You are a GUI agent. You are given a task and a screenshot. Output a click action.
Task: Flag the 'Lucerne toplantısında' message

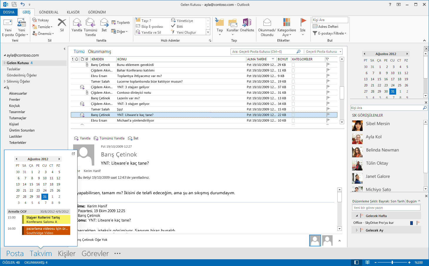click(x=328, y=81)
